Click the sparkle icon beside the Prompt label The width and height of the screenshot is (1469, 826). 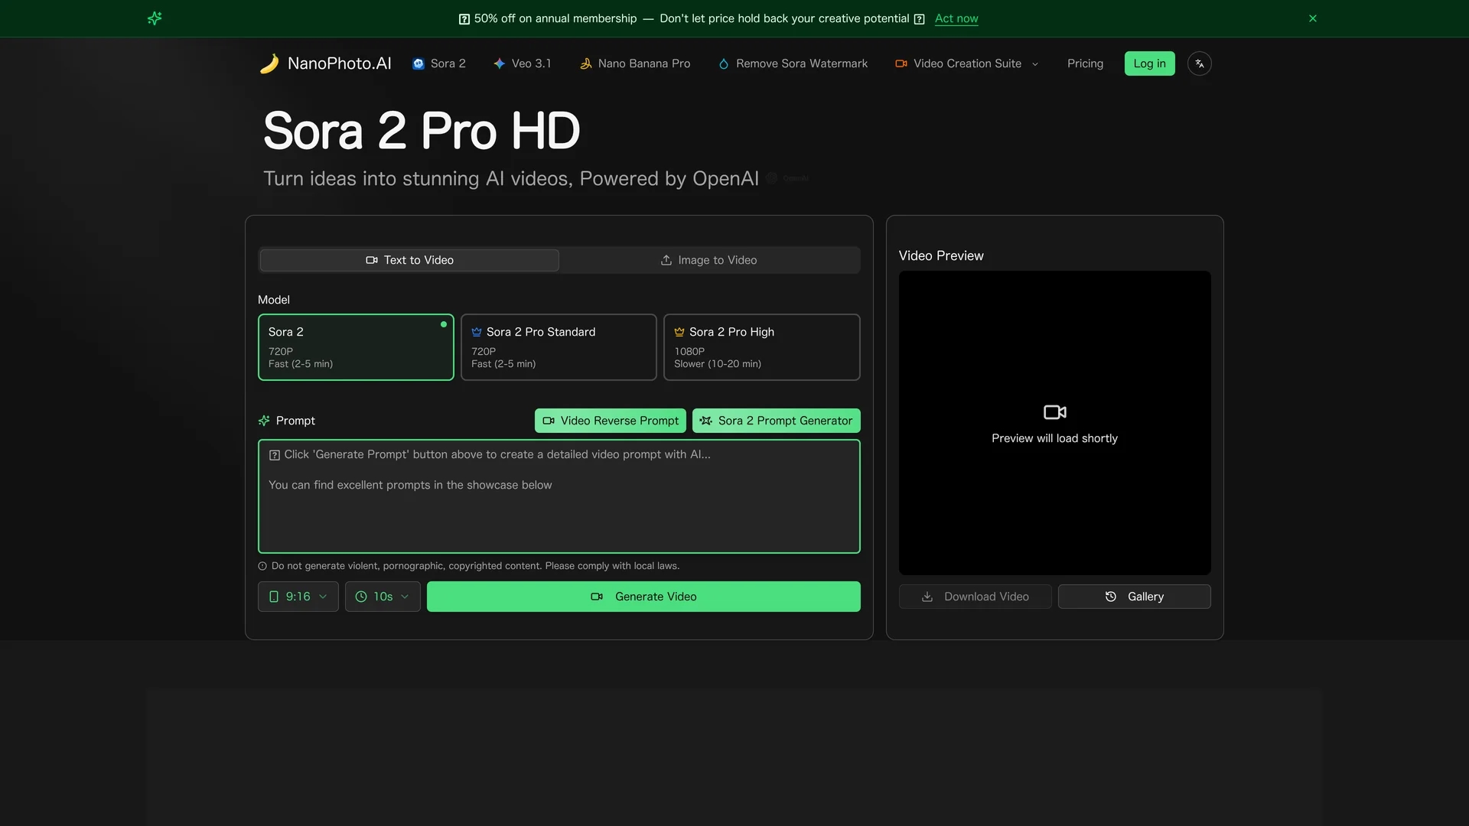pos(264,421)
